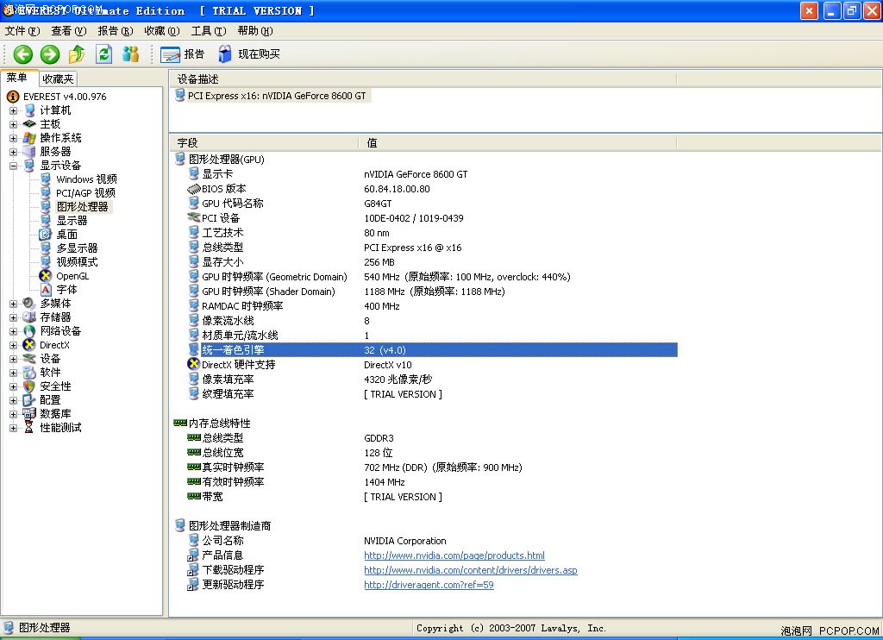Click the 现在购买 buy now toolbar button
Screen dimensions: 883x640
[x=248, y=54]
